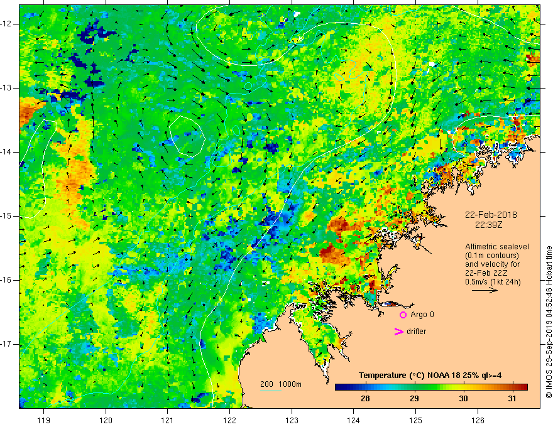Click the '126' longitude axis label

point(478,420)
